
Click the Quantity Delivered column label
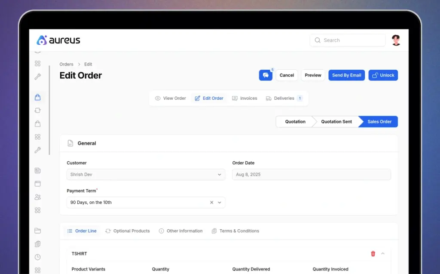tap(251, 269)
